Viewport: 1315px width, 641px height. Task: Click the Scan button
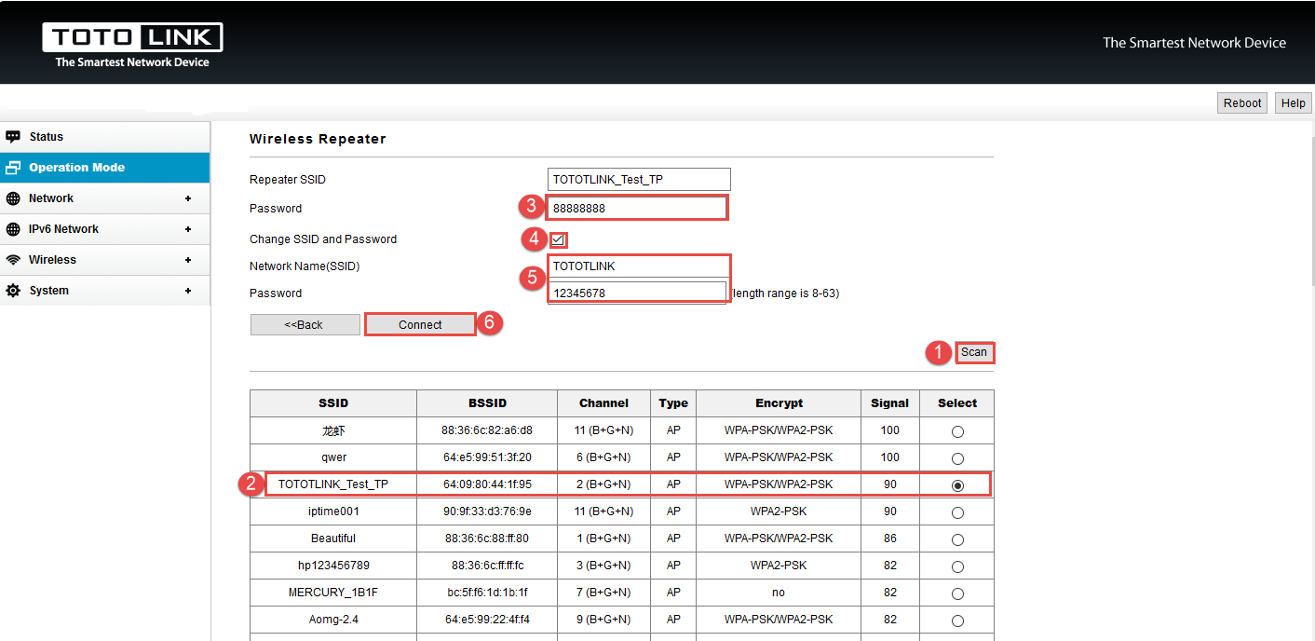pyautogui.click(x=974, y=352)
